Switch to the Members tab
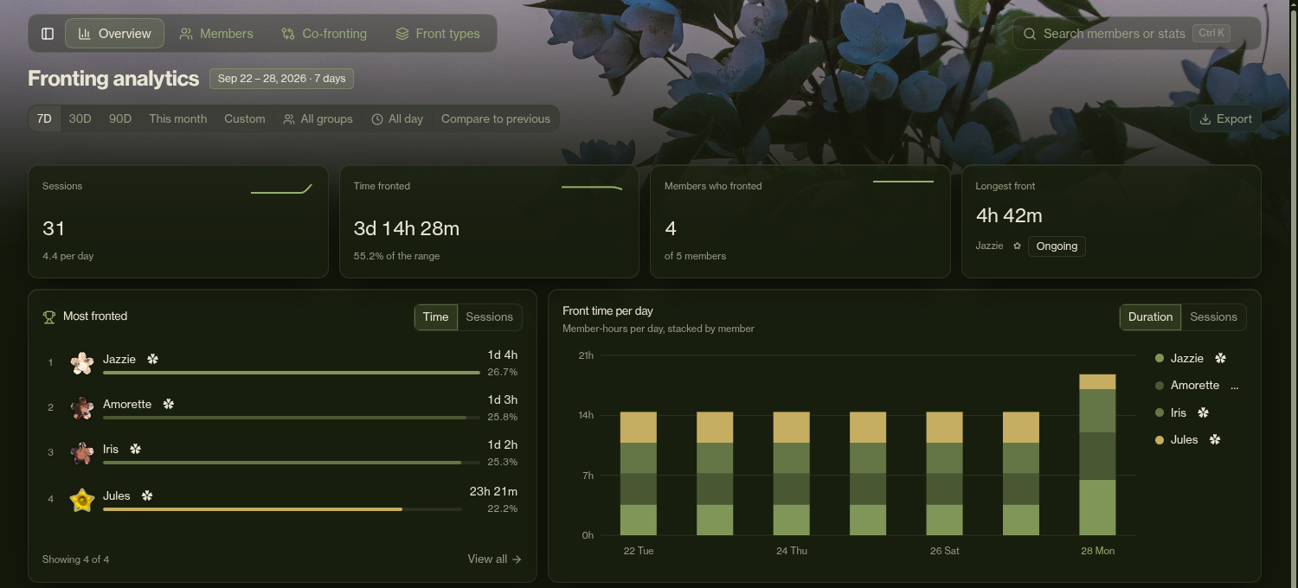The height and width of the screenshot is (588, 1298). (216, 34)
